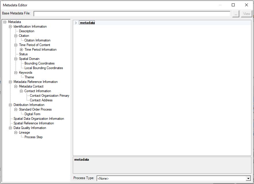Select Contact Address tree item
Screen dimensions: 254x184
tap(41, 100)
